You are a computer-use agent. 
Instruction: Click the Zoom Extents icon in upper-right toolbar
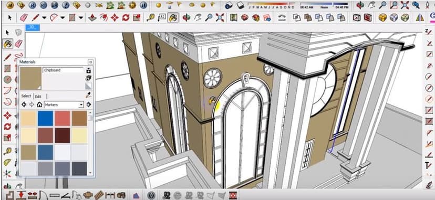[405, 5]
